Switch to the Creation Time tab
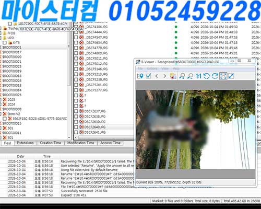Image resolution: width=261 pixels, height=209 pixels. 51,143
